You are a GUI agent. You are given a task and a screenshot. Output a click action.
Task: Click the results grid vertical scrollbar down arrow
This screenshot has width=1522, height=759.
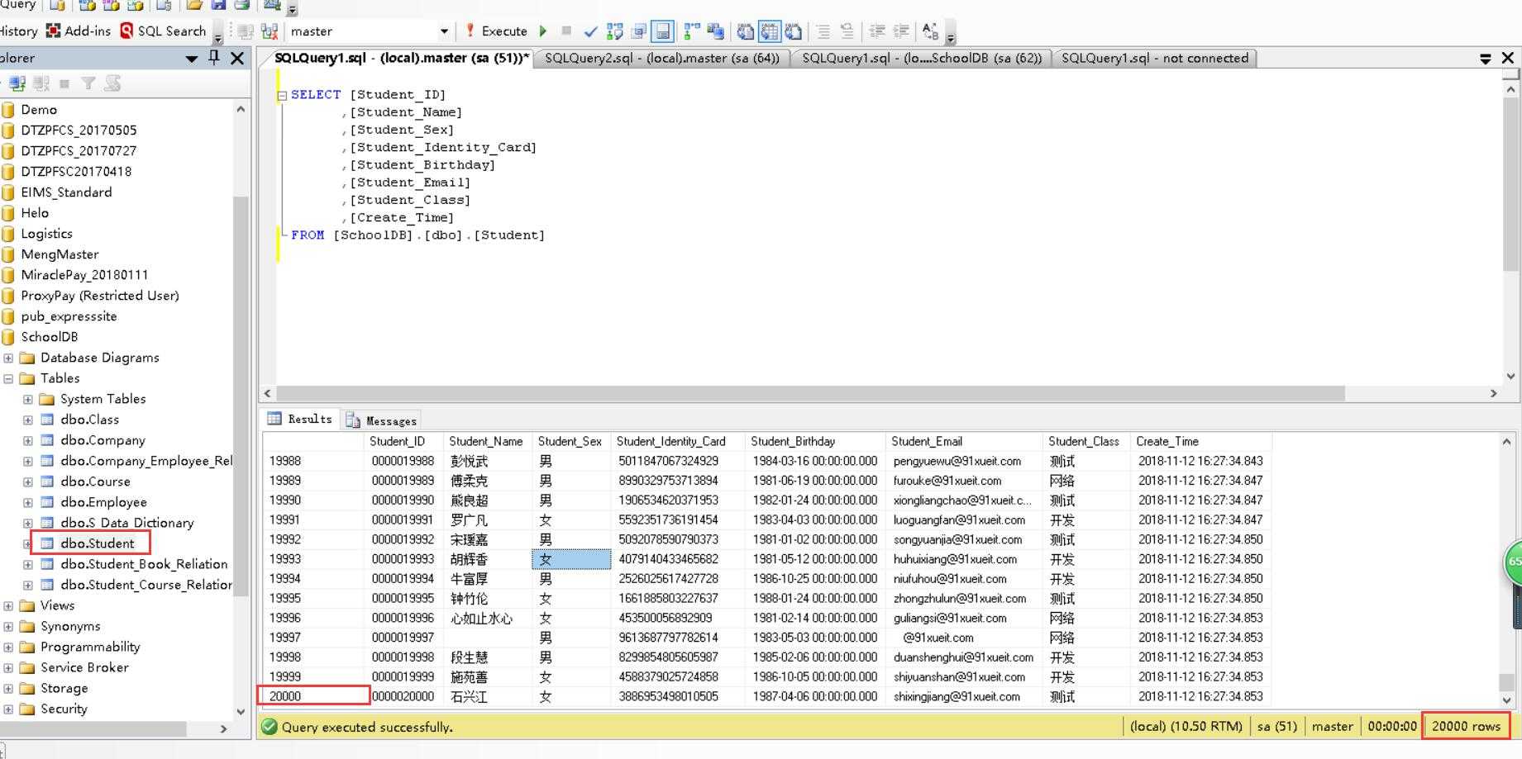(x=1506, y=700)
